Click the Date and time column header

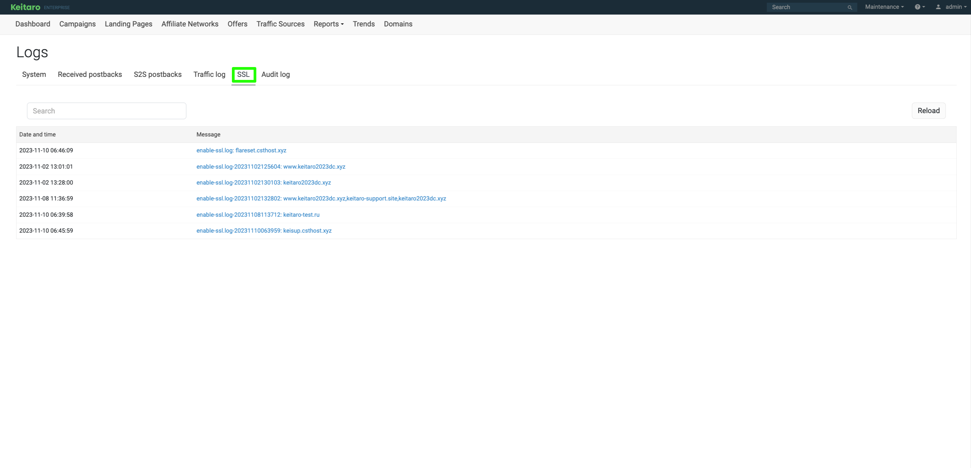[37, 134]
